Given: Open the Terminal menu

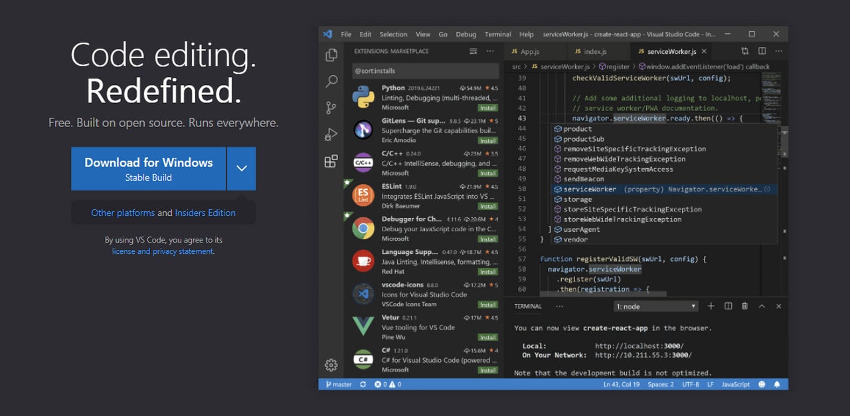Looking at the screenshot, I should (498, 35).
